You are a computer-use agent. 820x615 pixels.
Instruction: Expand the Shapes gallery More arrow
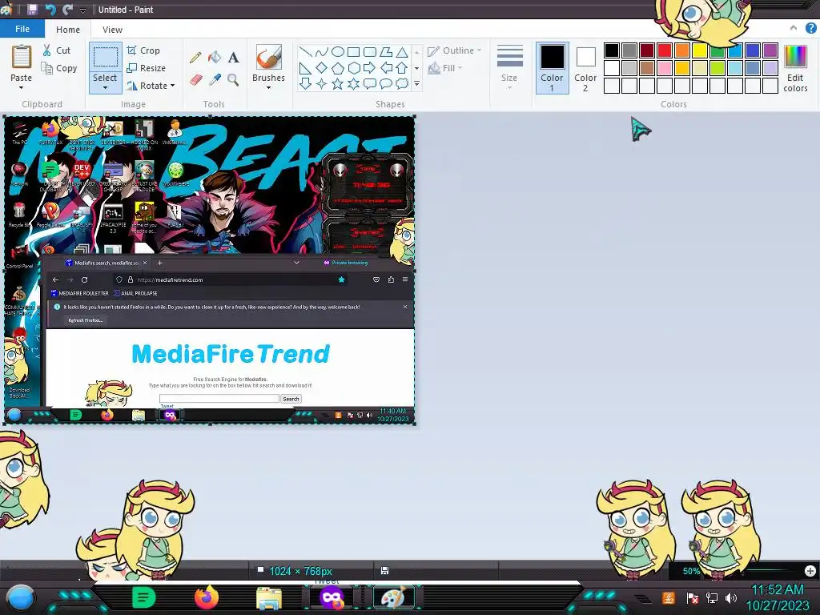416,83
